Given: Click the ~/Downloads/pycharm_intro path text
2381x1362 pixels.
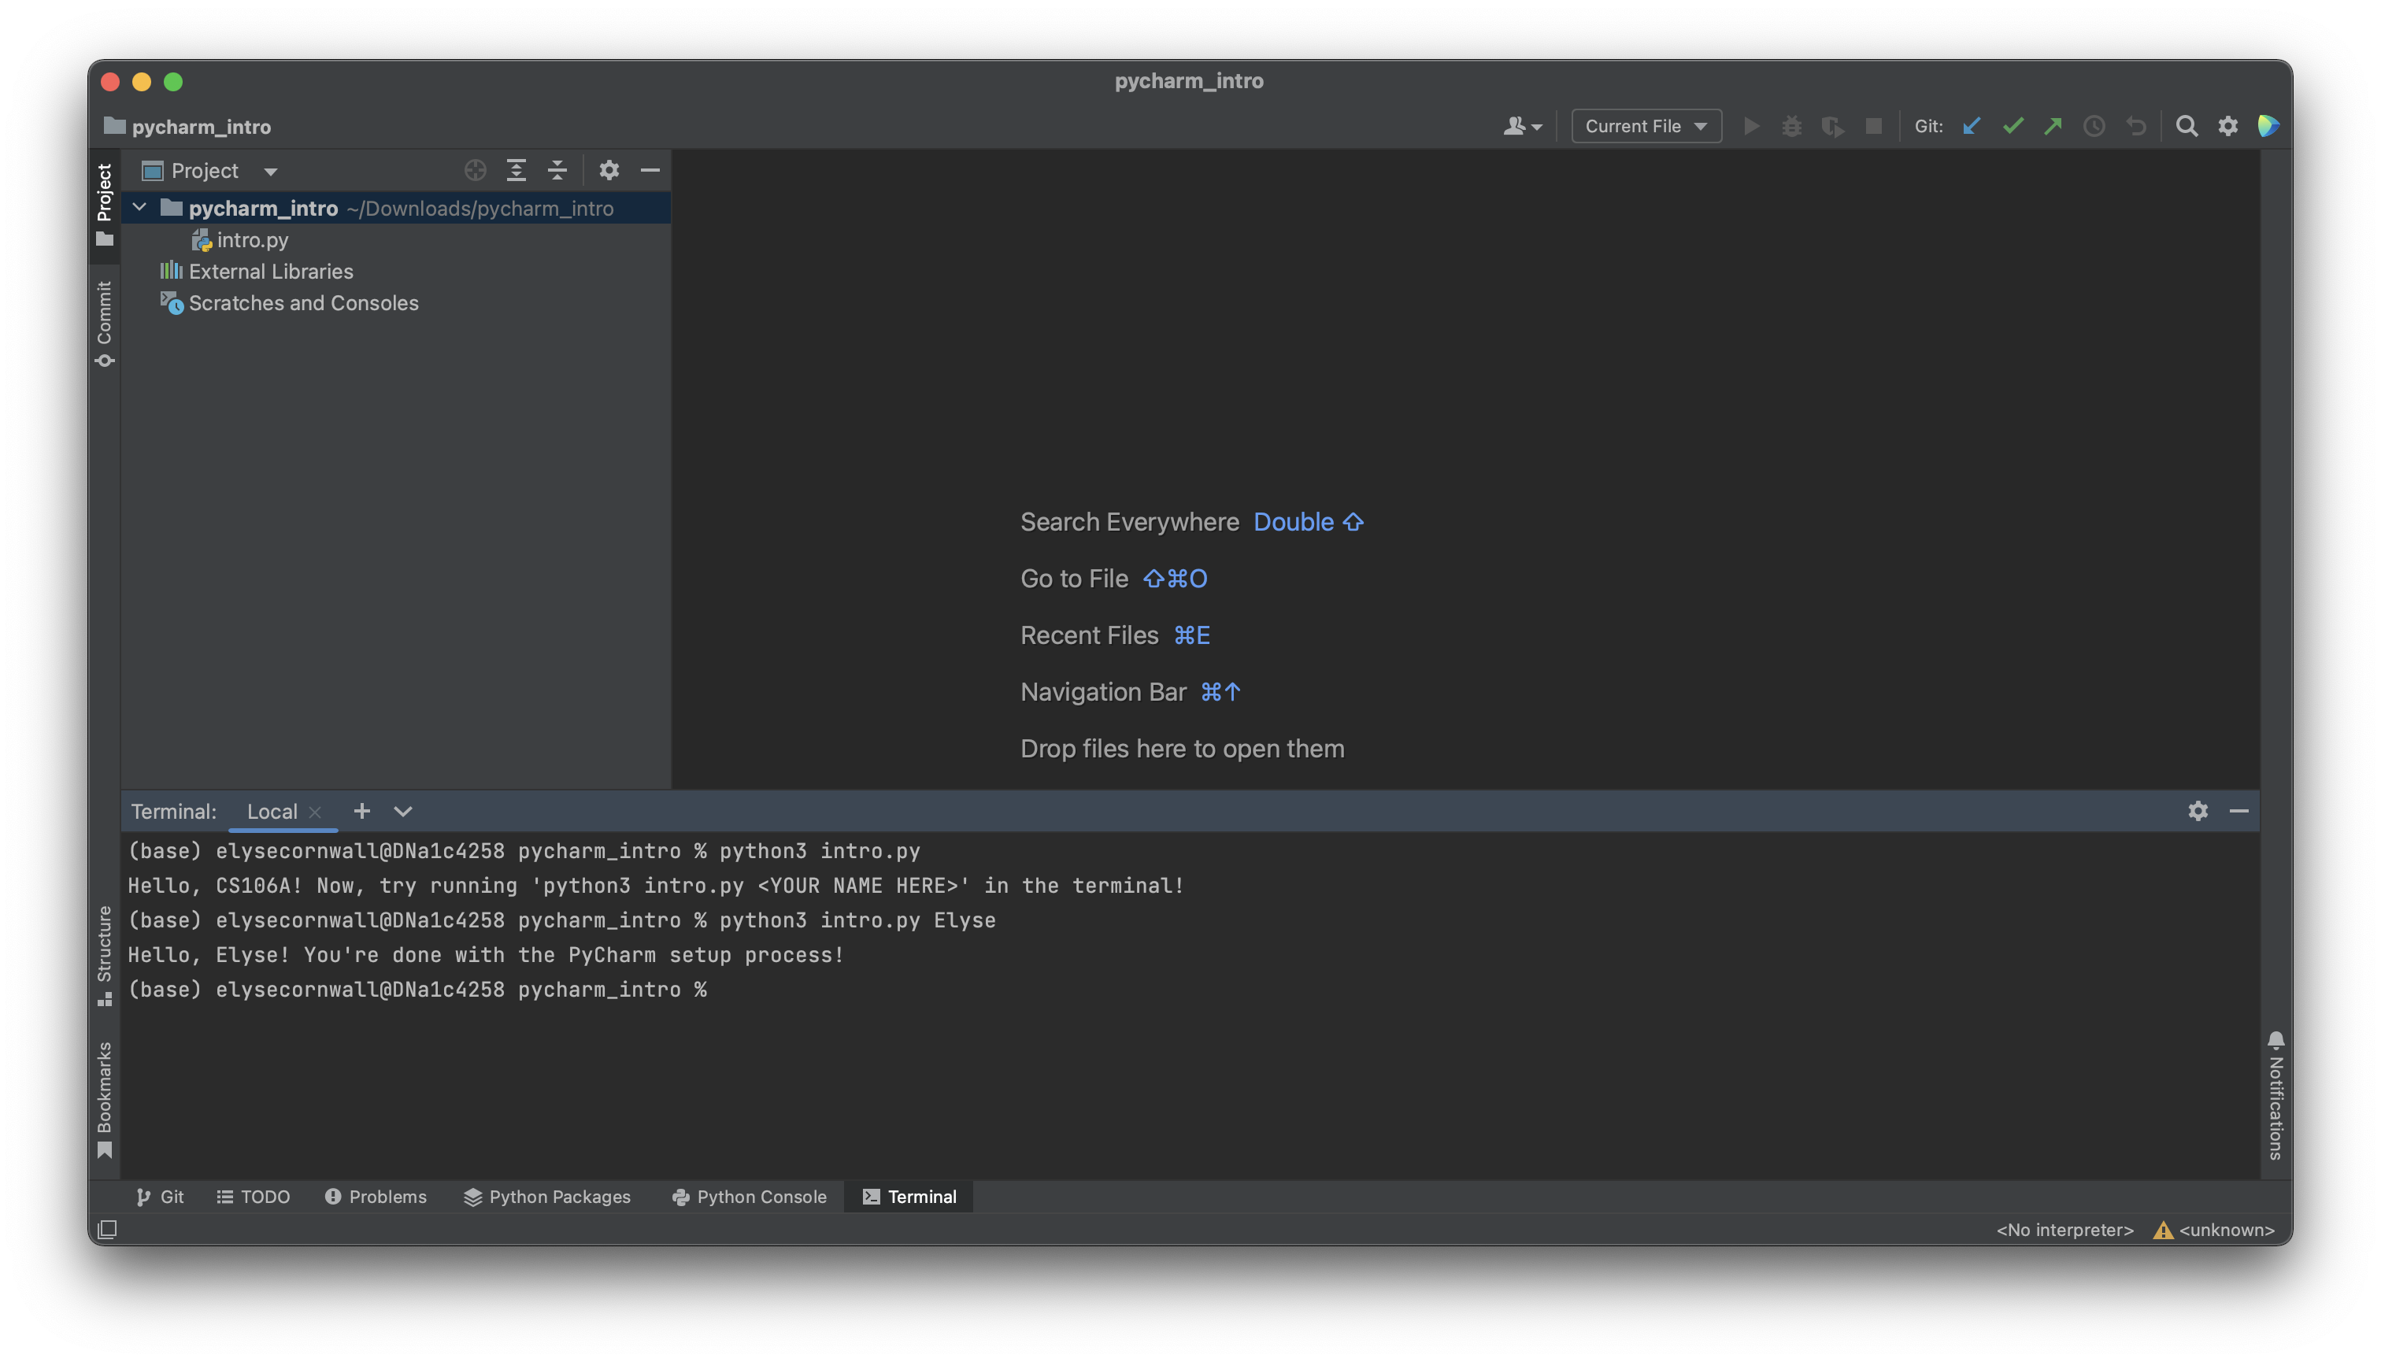Looking at the screenshot, I should (x=480, y=208).
